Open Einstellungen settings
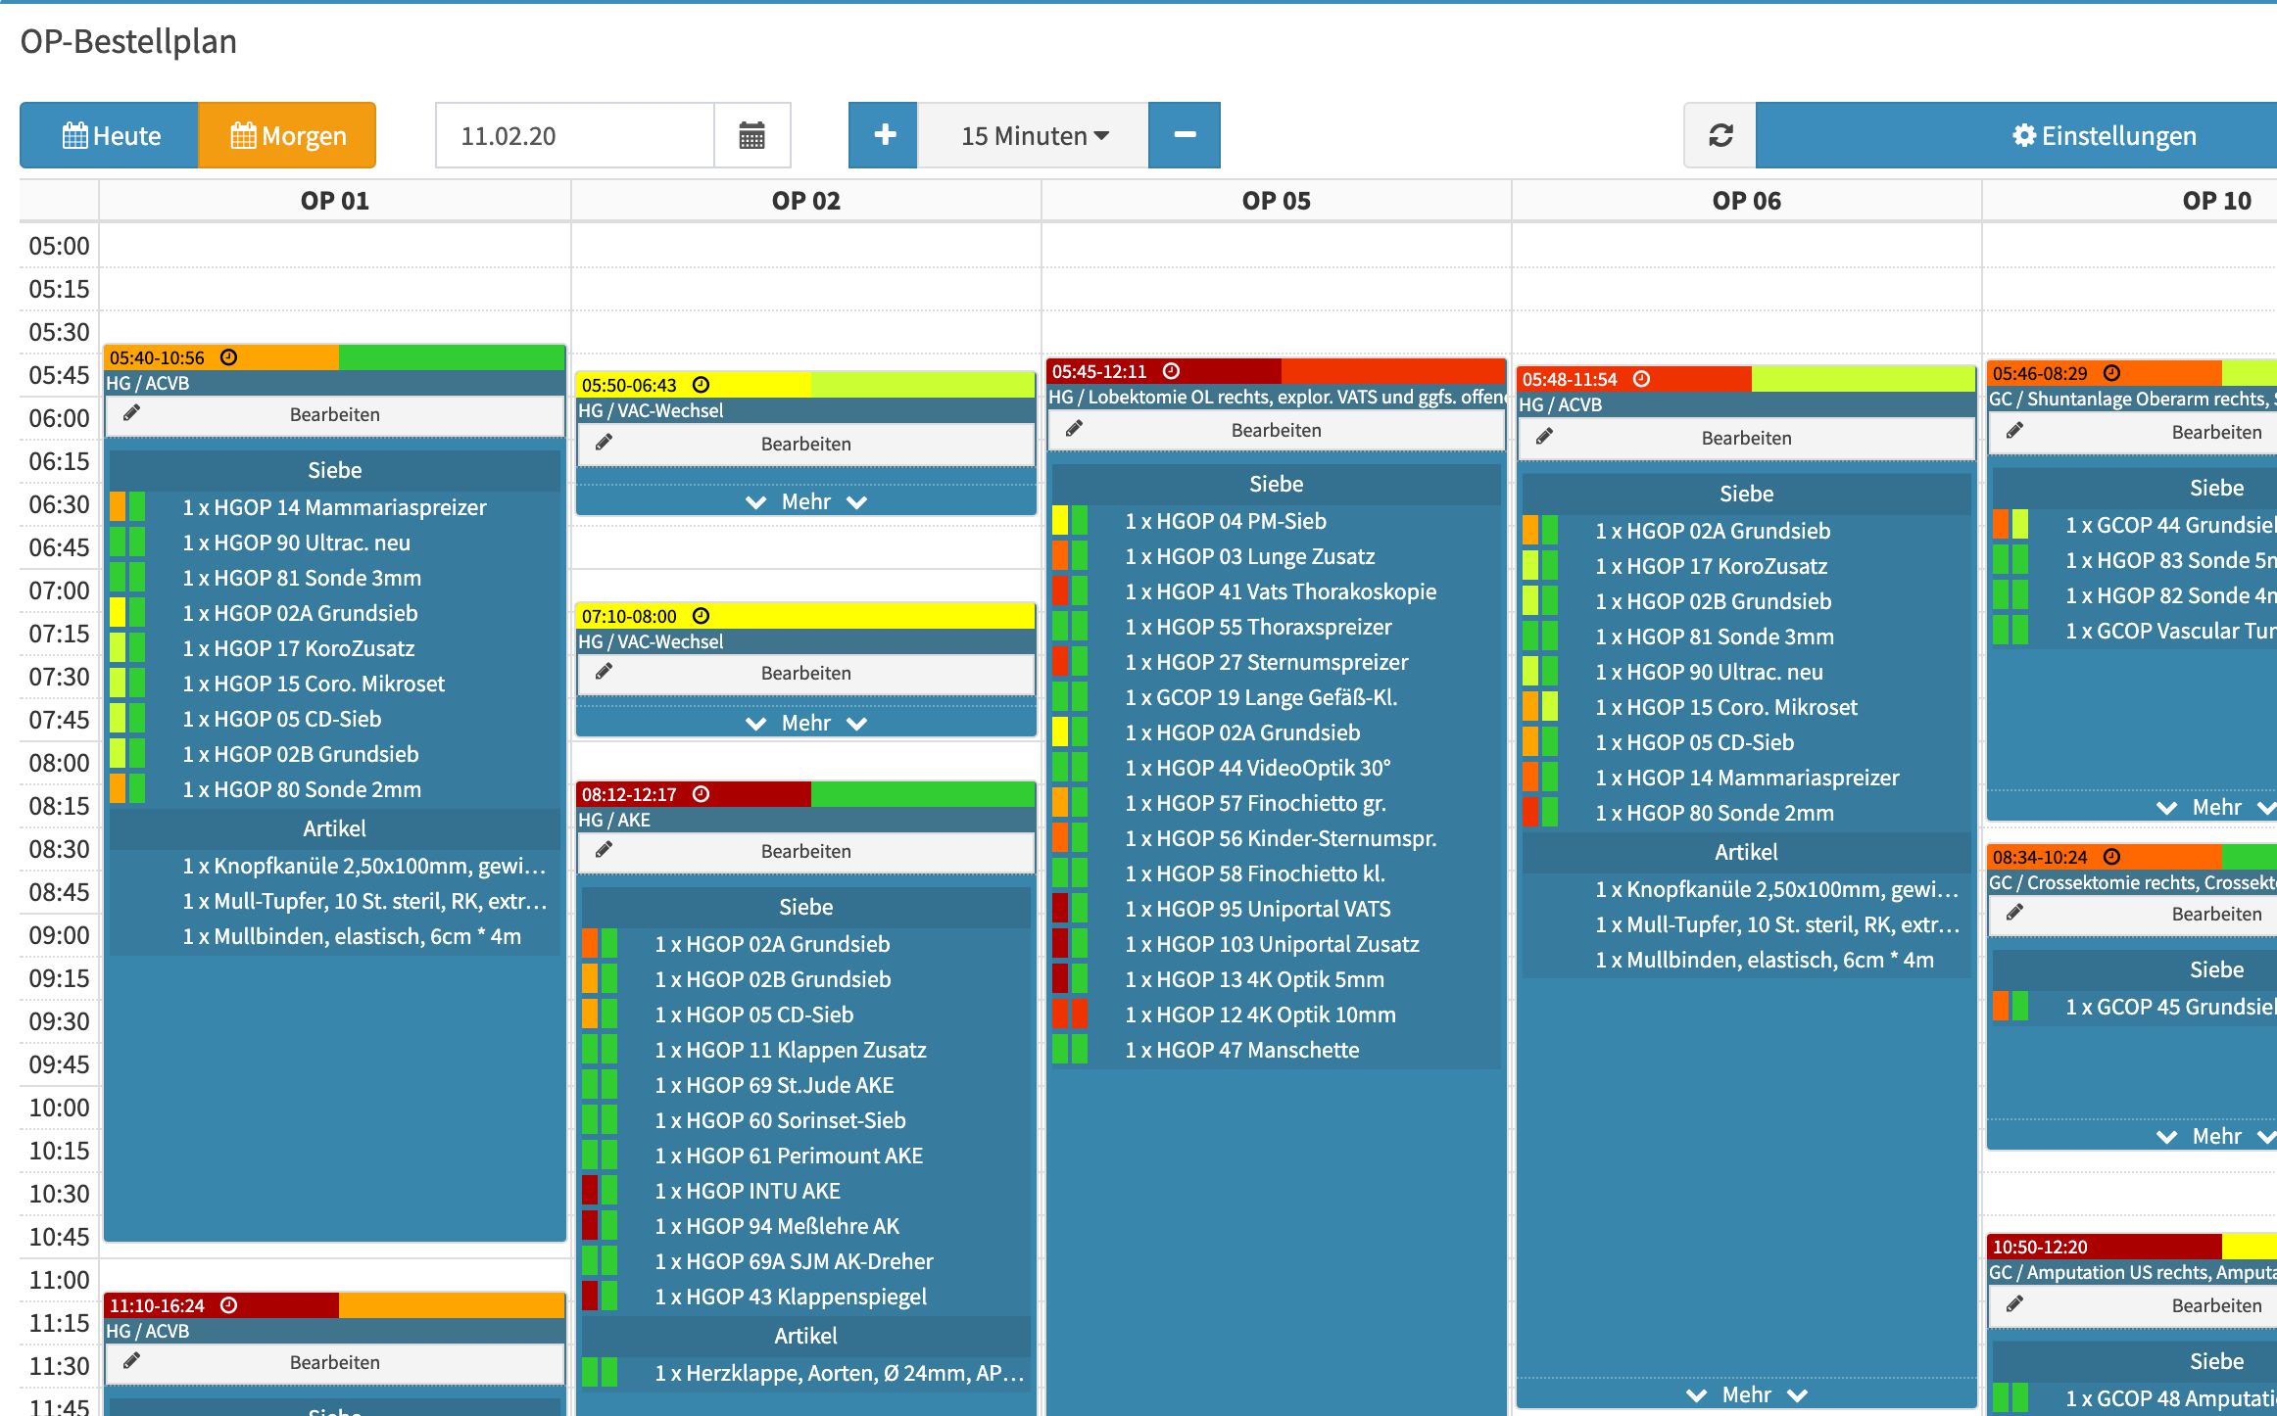 coord(2016,135)
